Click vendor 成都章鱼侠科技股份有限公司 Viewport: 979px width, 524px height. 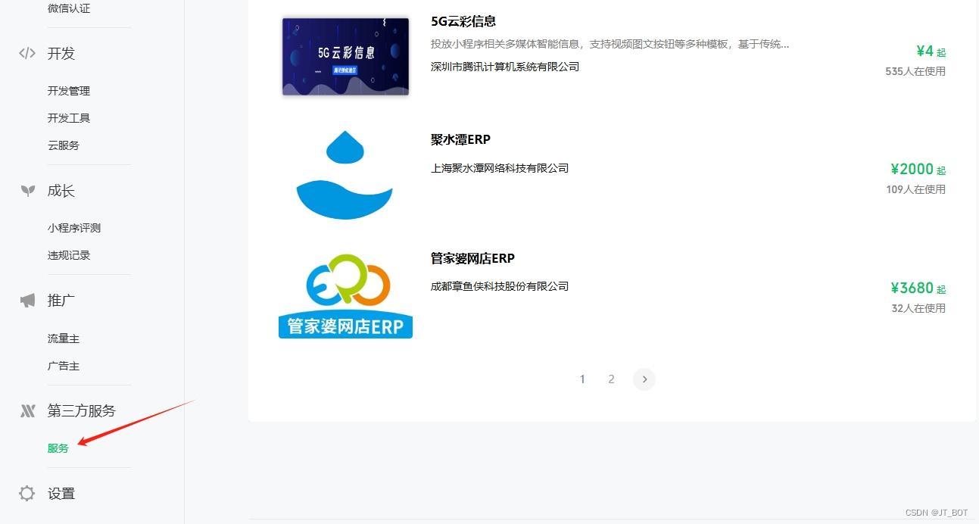point(500,286)
